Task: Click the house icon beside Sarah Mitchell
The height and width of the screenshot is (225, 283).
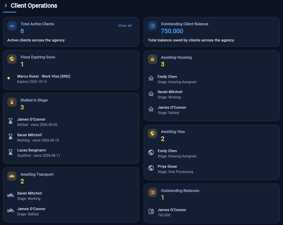Action: (151, 94)
